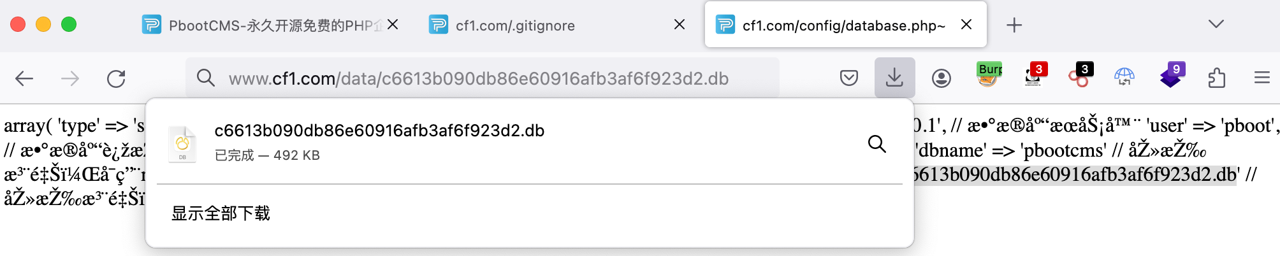Open a new browser tab

[x=1014, y=25]
